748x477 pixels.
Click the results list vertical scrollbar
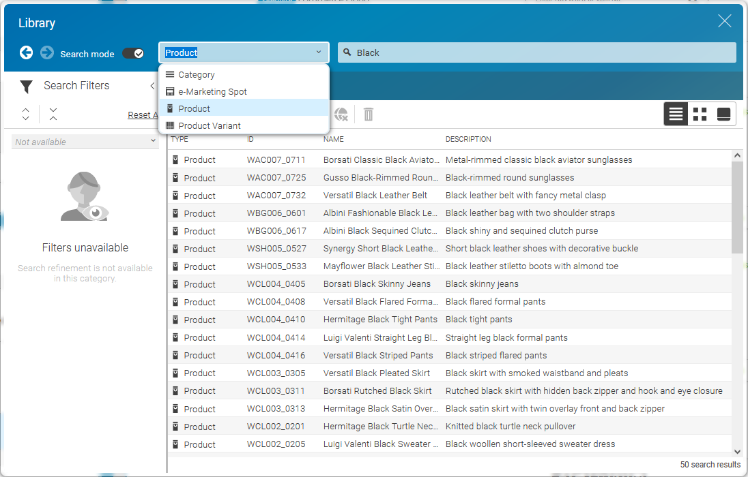coord(737,204)
